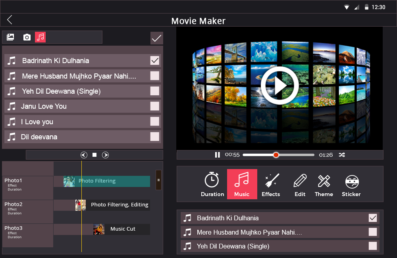Viewport: 397px width, 258px height.
Task: Click the video seek bar track
Action: (x=279, y=155)
